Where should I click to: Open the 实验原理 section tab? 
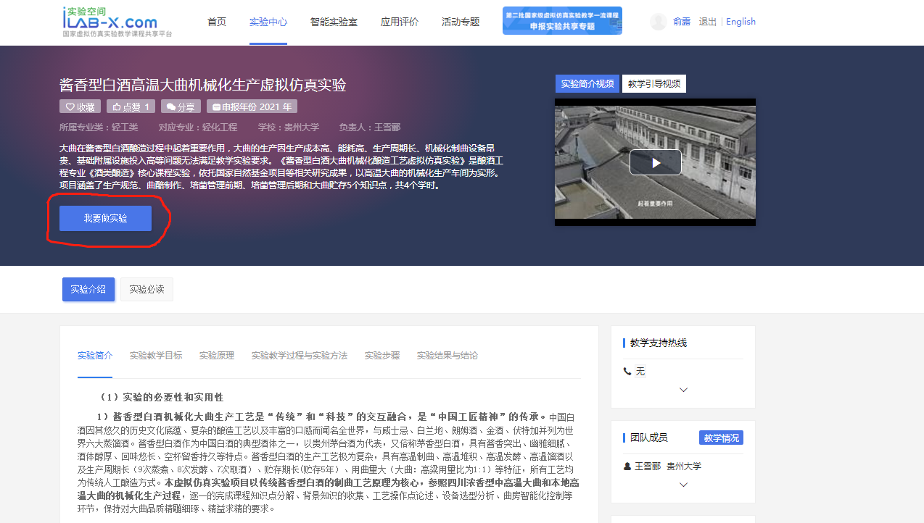click(217, 356)
